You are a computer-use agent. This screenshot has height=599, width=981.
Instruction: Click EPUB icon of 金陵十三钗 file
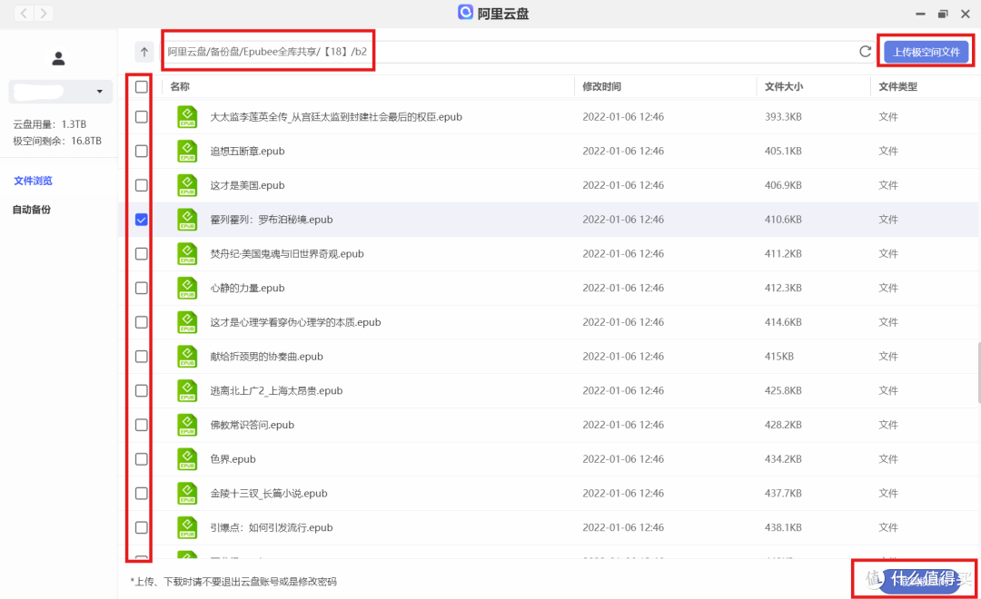pyautogui.click(x=187, y=494)
